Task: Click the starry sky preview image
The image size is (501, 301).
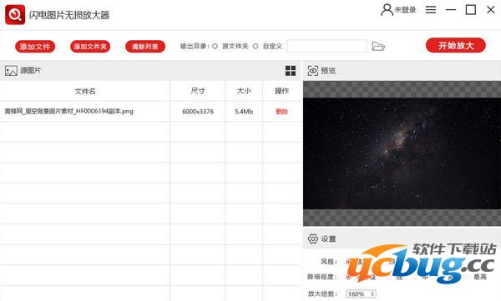Action: click(x=402, y=153)
